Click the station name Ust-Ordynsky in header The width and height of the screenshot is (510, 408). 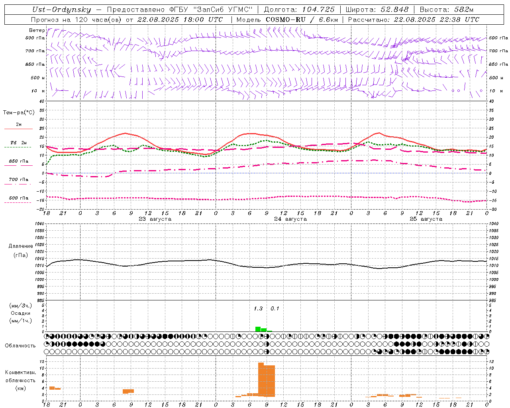(x=62, y=10)
